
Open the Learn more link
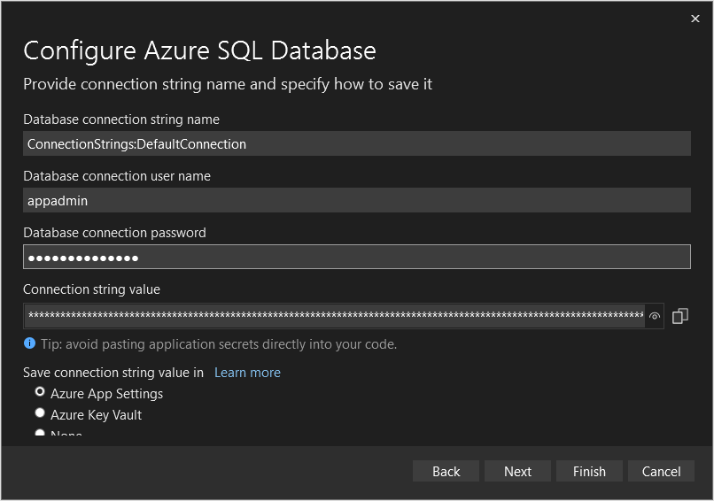tap(247, 373)
